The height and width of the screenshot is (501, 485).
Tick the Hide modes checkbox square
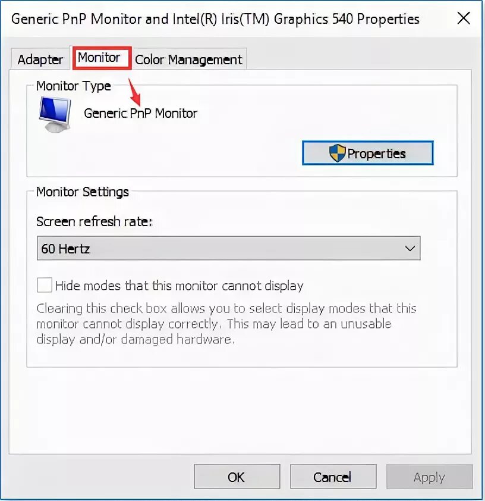[45, 285]
